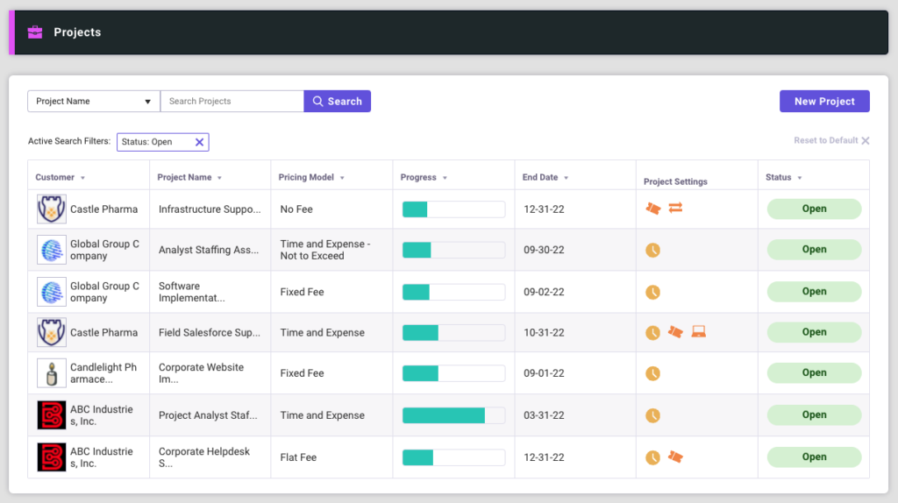Click the Search button

tap(338, 102)
